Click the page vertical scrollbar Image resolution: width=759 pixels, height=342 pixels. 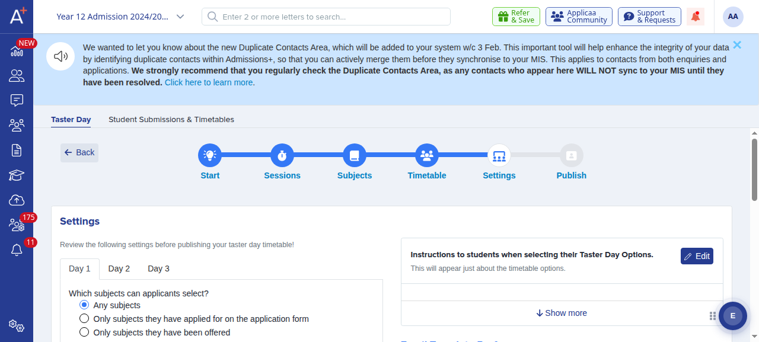click(x=754, y=172)
